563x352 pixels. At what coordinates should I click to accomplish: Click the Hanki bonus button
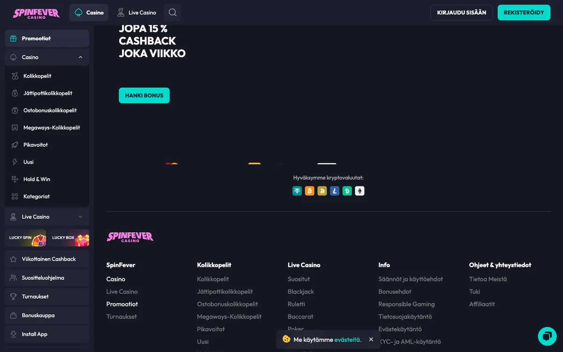(x=144, y=95)
